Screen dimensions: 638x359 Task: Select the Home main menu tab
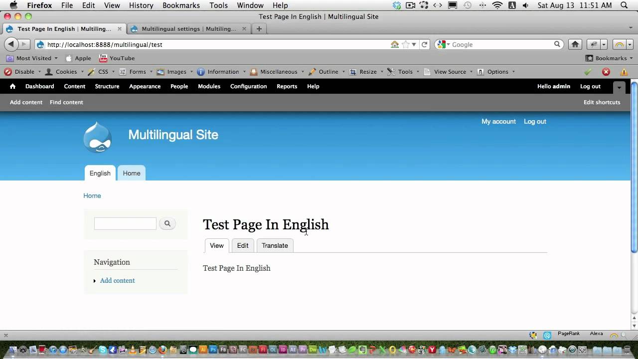click(x=132, y=173)
